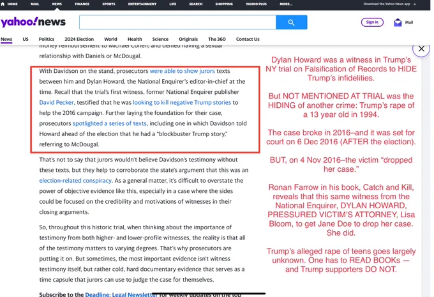Open 'spotlighted a series of texts' link
Viewport: 434px width, 297px height.
pyautogui.click(x=110, y=123)
